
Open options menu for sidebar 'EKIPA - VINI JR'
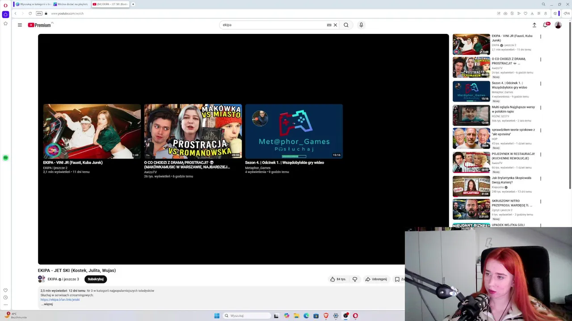541,37
